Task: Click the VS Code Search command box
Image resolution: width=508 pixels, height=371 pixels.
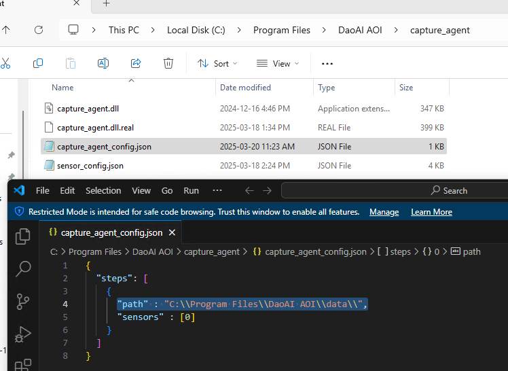Action: (x=395, y=190)
